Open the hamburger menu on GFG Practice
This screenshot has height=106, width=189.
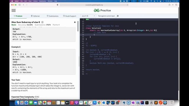pyautogui.click(x=14, y=11)
